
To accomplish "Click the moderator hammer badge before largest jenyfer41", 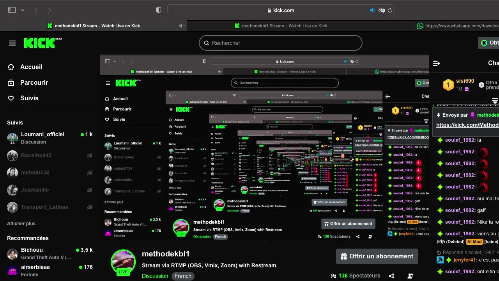I will coord(440,260).
